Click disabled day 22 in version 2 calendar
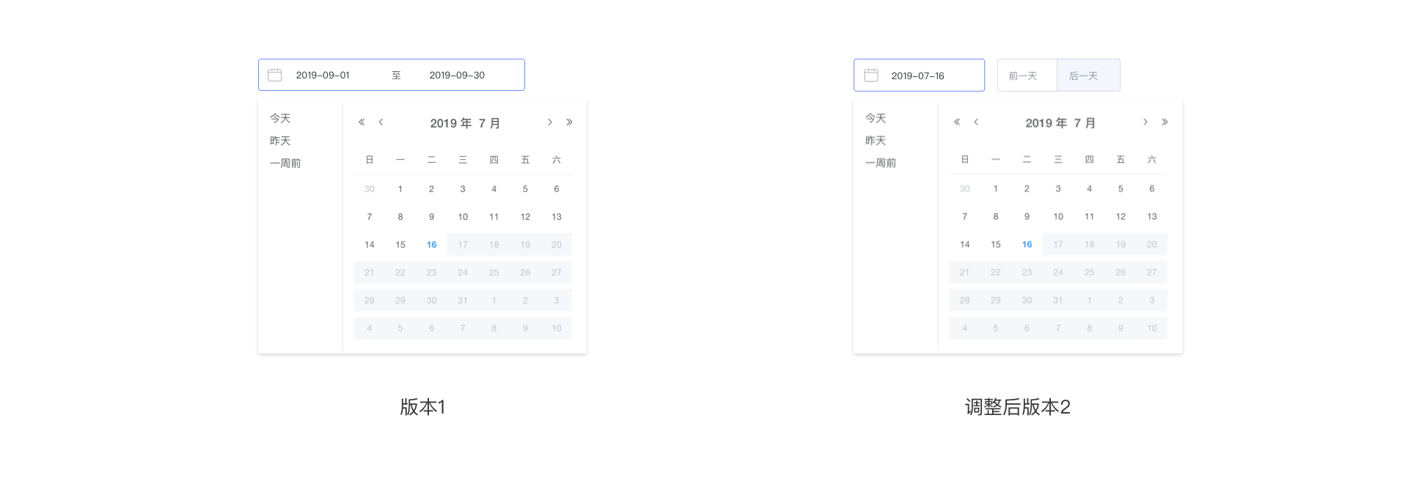Viewport: 1408px width, 481px height. (996, 273)
